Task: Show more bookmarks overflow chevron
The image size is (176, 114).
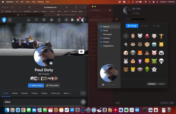Action: point(86,11)
